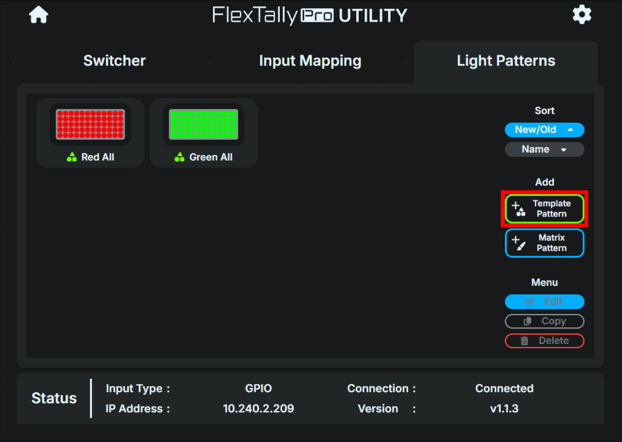Switch to the Switcher tab
The height and width of the screenshot is (442, 622).
pos(114,61)
